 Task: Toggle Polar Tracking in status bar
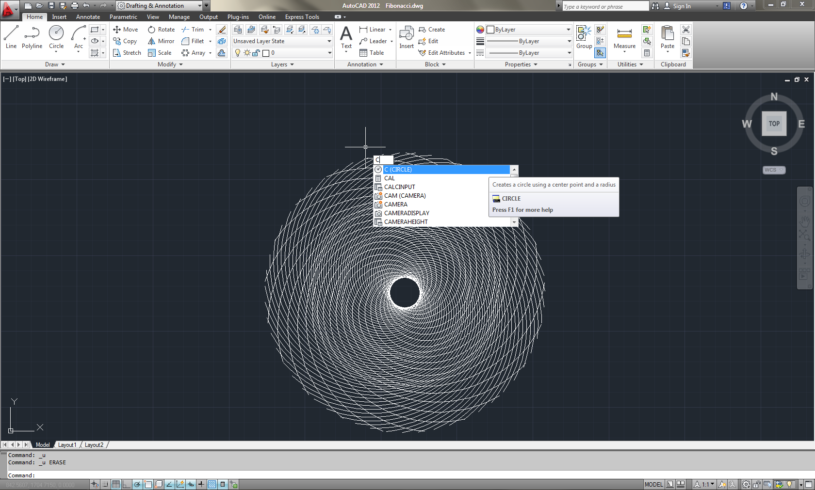pos(137,484)
